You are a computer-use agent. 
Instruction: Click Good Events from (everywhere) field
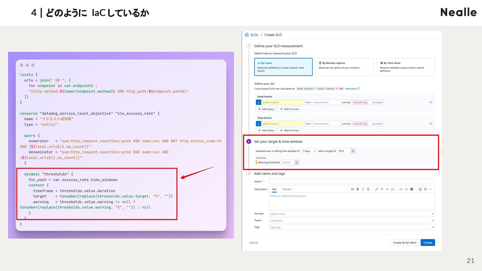[326, 102]
